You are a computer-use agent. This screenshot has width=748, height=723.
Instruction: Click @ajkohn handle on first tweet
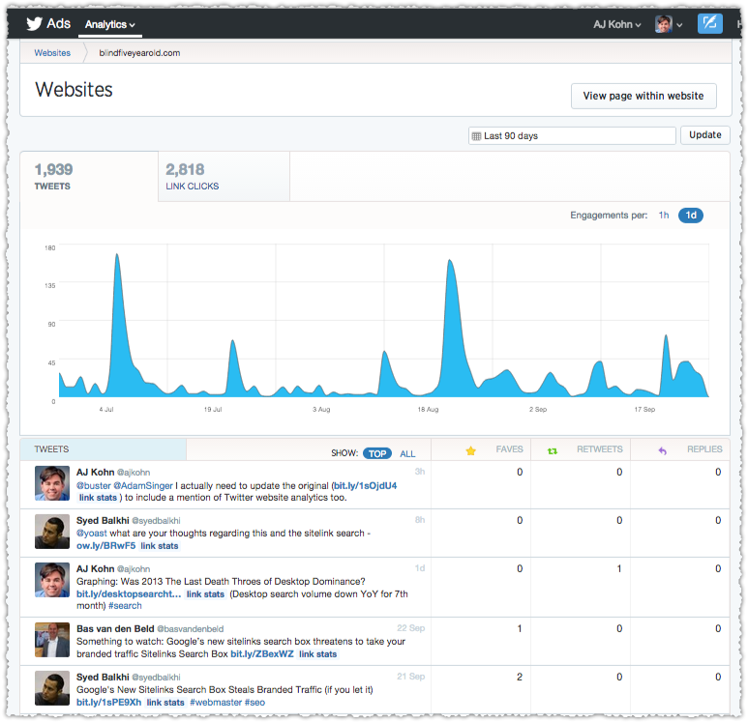tap(134, 473)
